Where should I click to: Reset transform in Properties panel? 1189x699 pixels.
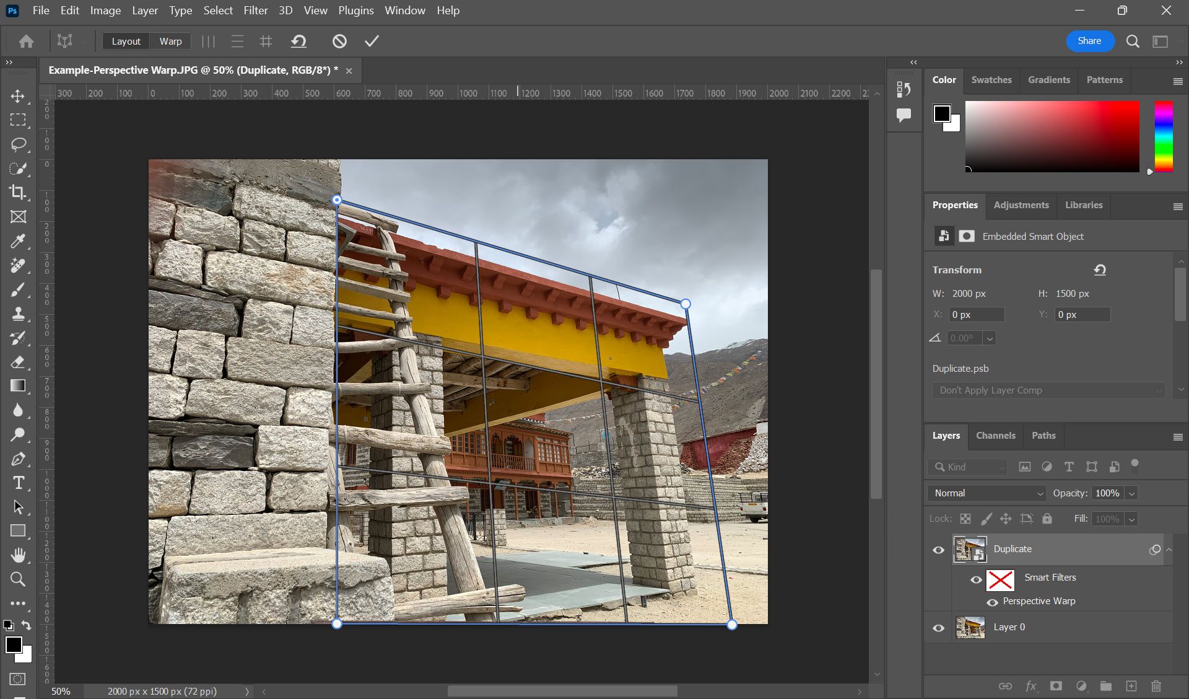[x=1100, y=270]
